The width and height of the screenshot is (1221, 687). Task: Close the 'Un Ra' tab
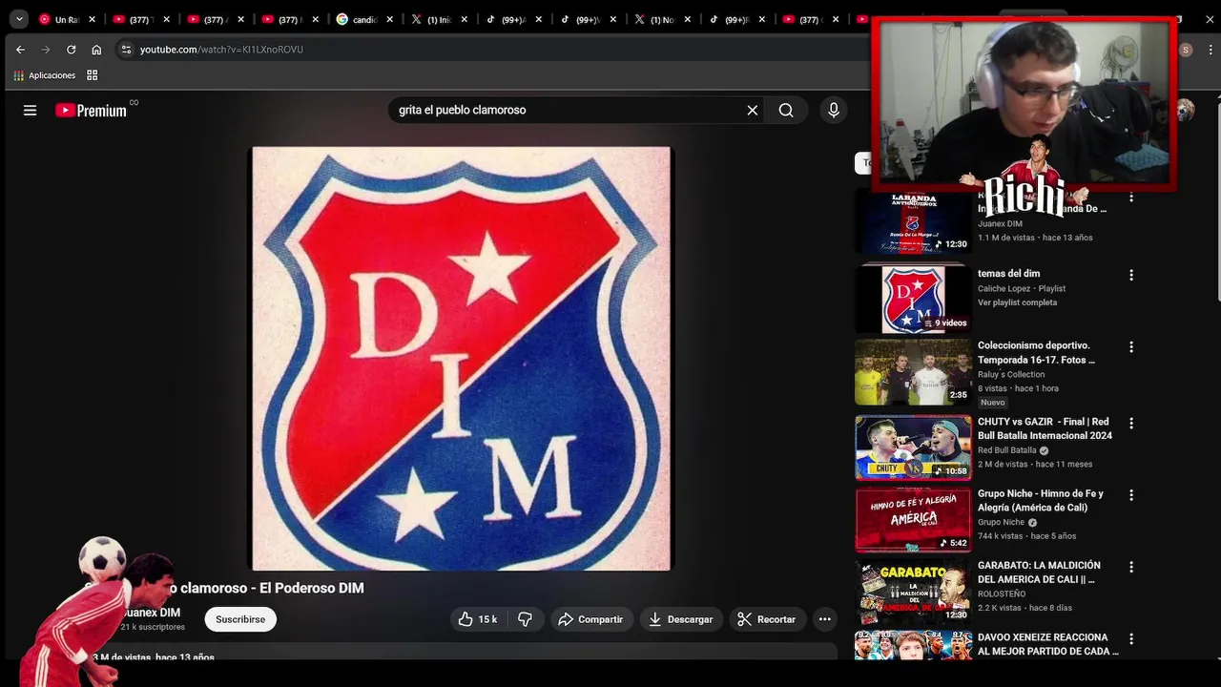[x=93, y=19]
